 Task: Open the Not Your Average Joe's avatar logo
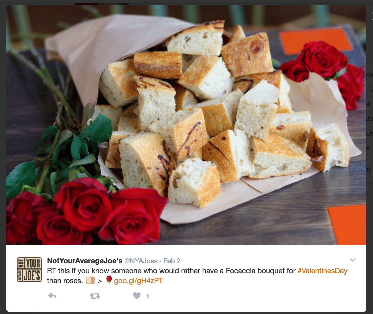point(29,270)
